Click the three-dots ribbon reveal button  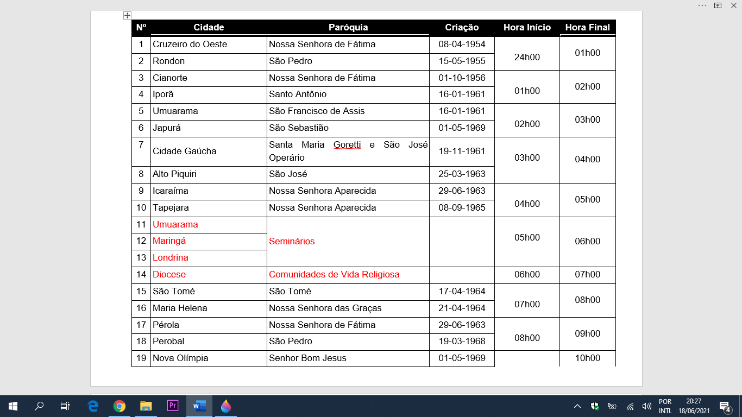coord(702,5)
